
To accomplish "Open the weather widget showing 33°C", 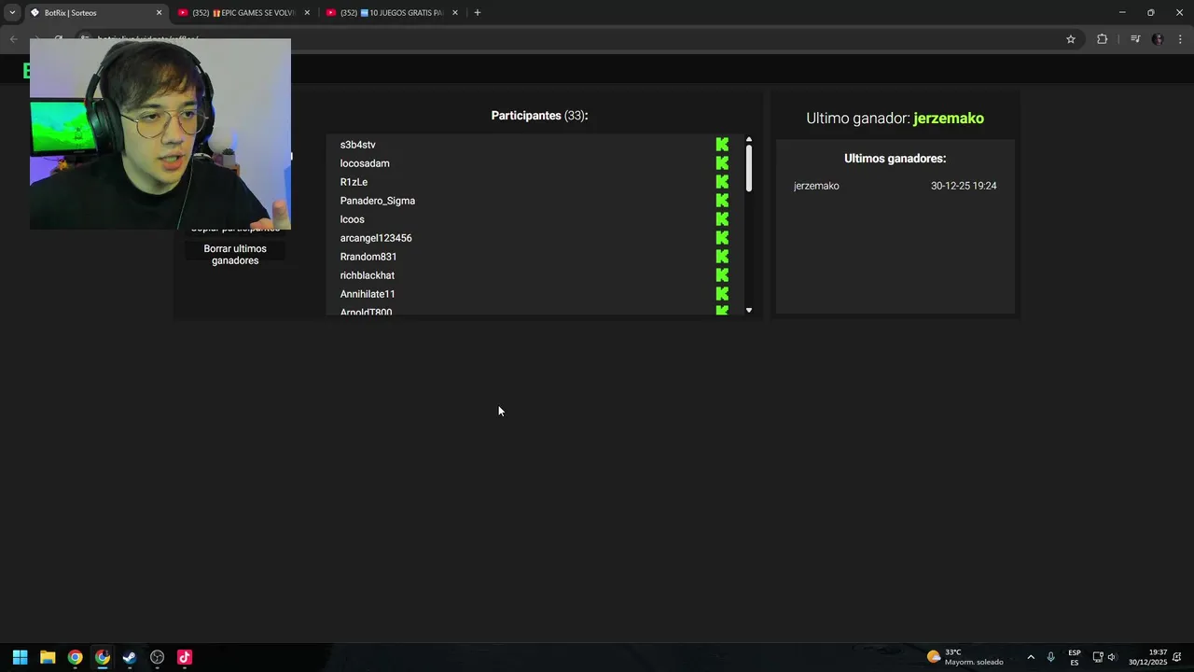I will (965, 657).
